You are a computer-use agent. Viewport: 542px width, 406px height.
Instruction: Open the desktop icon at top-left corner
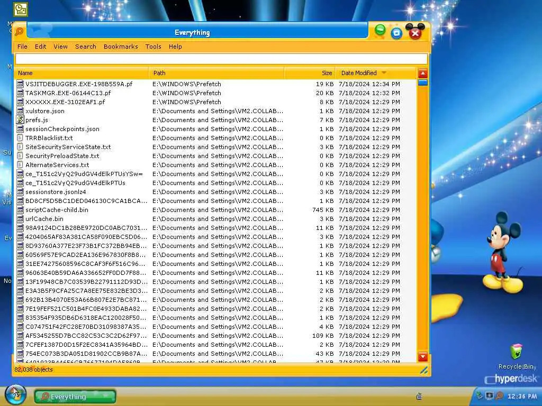21,10
